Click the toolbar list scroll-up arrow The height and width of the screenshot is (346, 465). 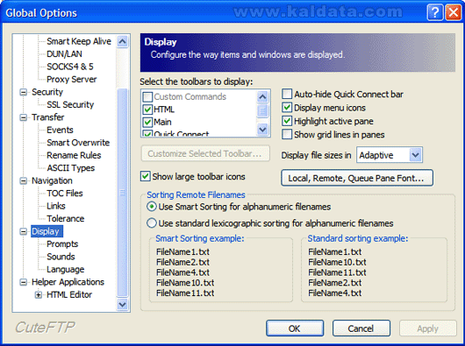click(262, 96)
